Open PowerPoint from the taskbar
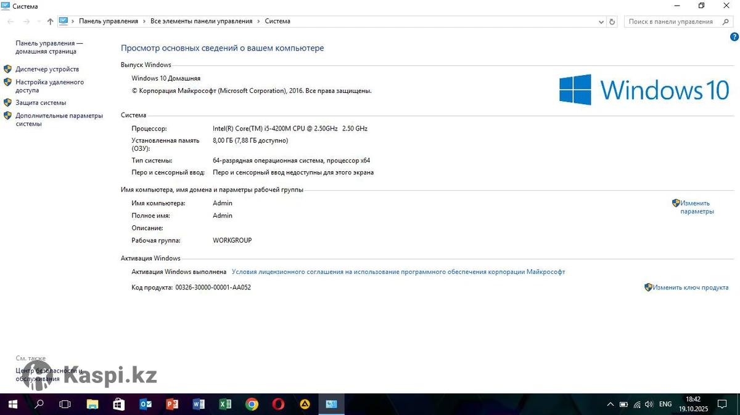The width and height of the screenshot is (740, 415). click(x=172, y=404)
